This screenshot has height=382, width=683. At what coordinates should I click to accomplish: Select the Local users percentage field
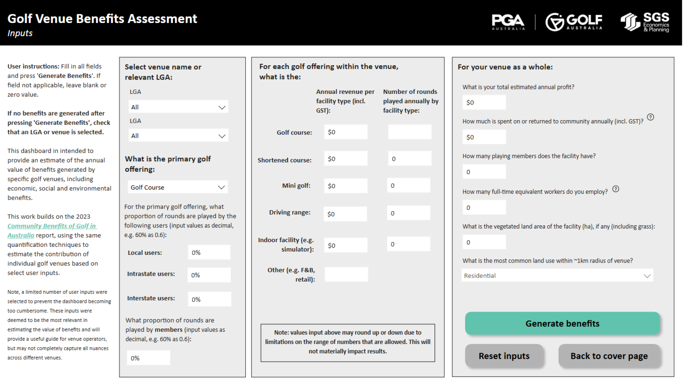point(209,252)
